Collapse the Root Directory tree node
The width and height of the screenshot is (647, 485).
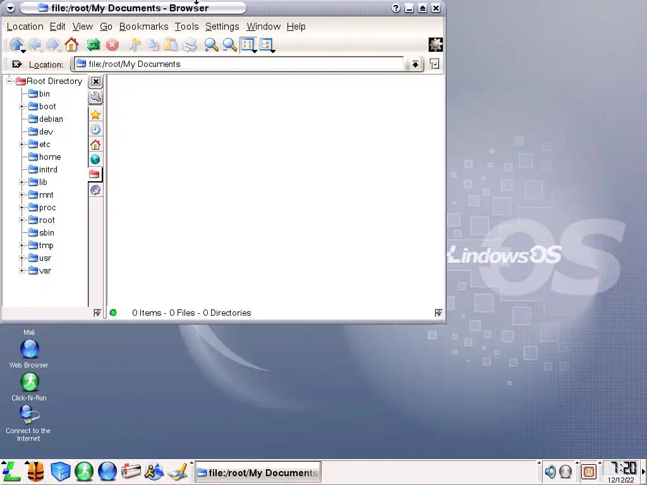point(9,81)
